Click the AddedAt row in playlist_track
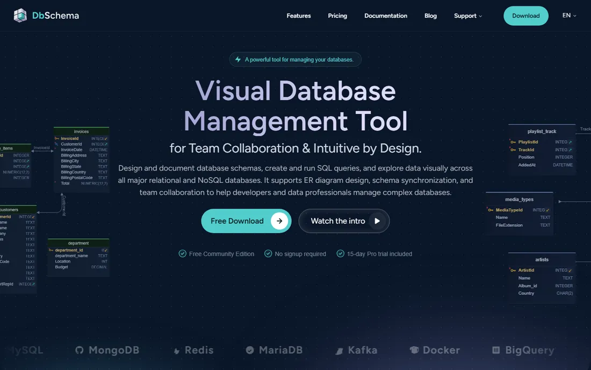591x370 pixels. coord(542,165)
